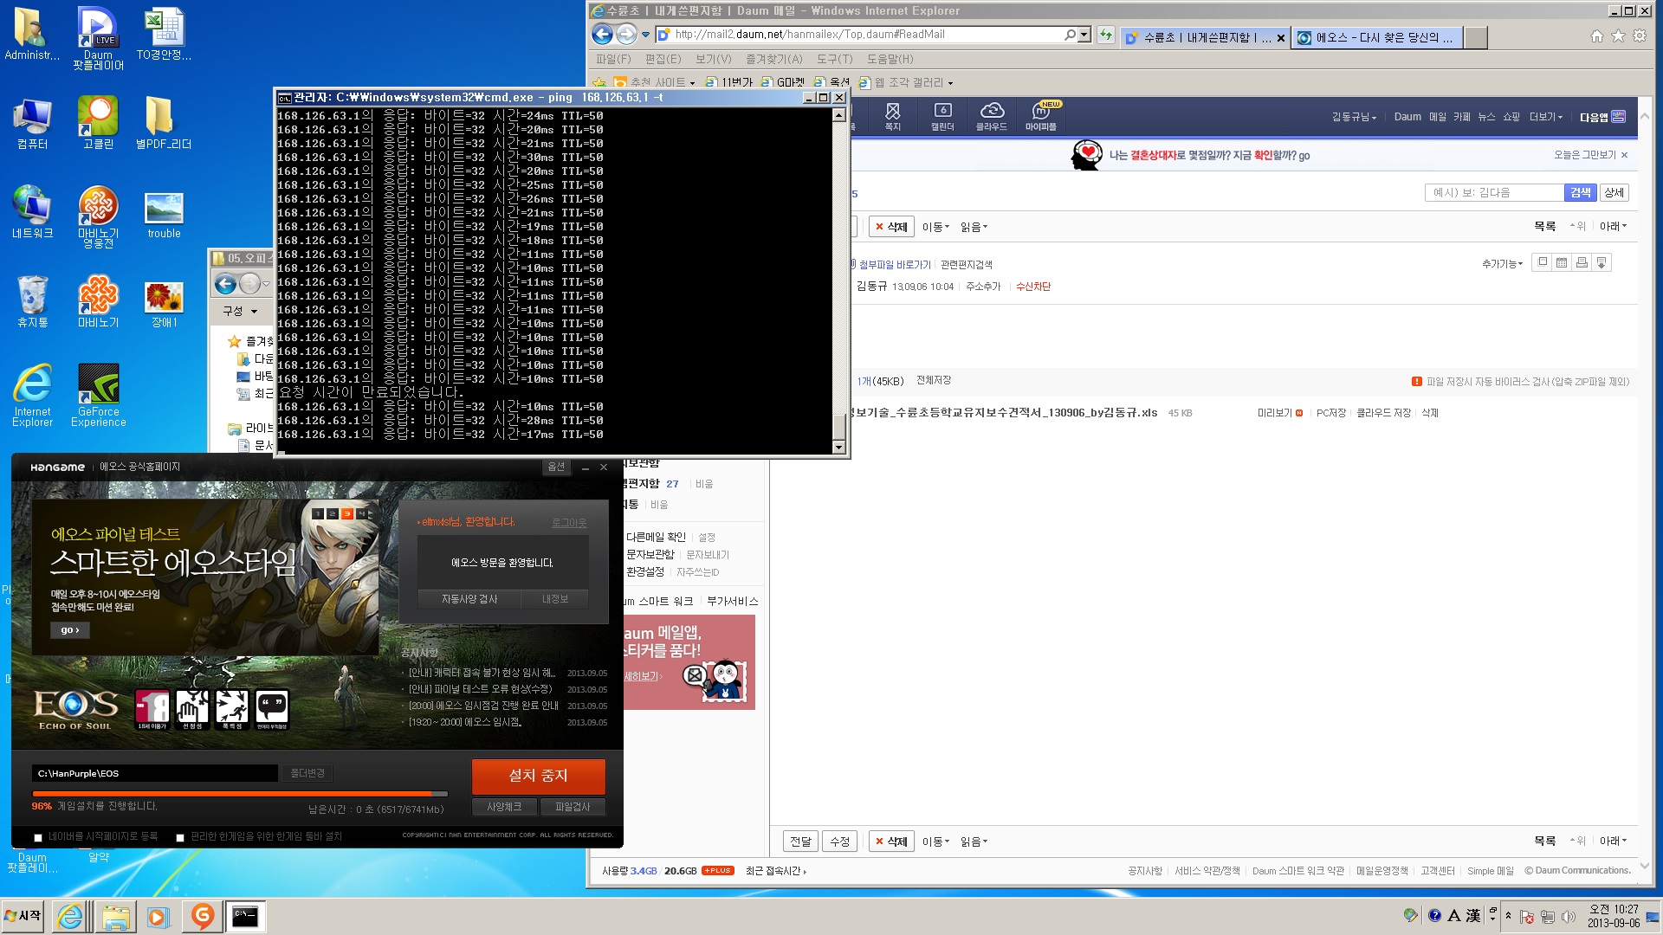Expand the upper 아래 navigation dropdown

[1613, 226]
